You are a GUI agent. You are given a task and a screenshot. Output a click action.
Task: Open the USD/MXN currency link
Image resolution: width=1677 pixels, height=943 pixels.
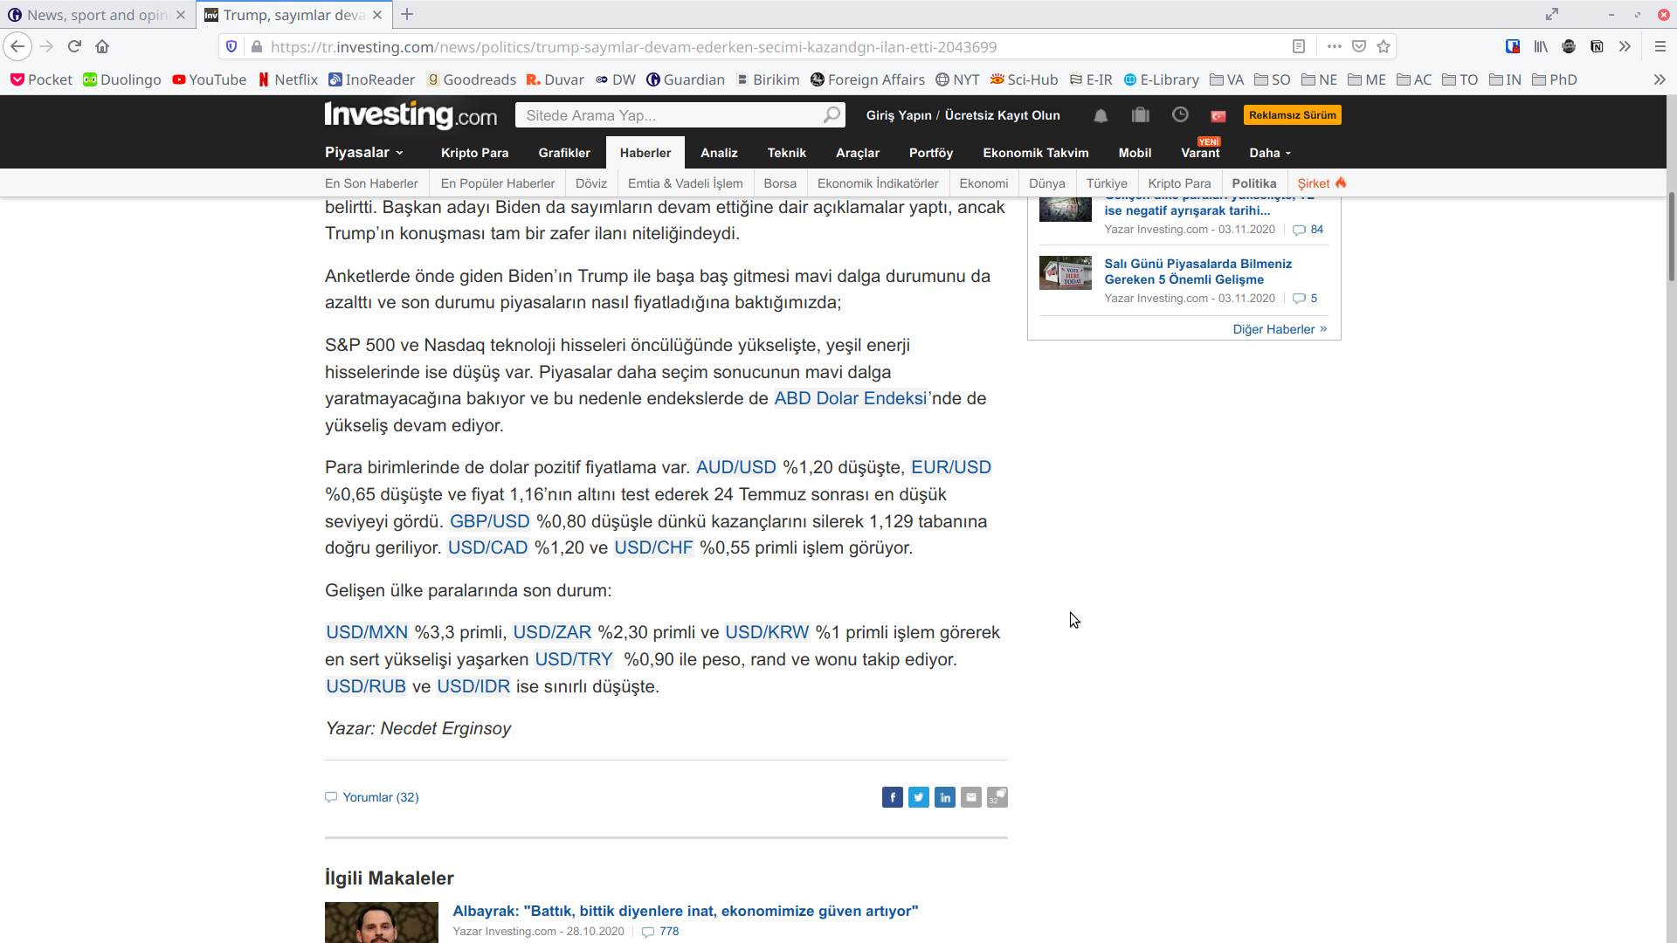pos(367,633)
